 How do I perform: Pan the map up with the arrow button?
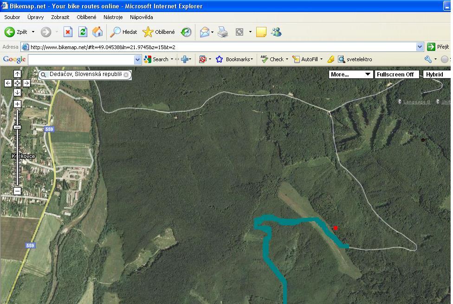pyautogui.click(x=17, y=74)
